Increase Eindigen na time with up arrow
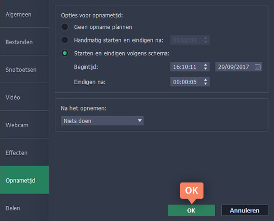 (205, 80)
